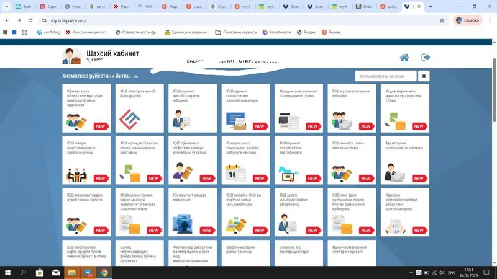Switch to the Стра browser tab
This screenshot has height=279, width=497.
click(48, 6)
